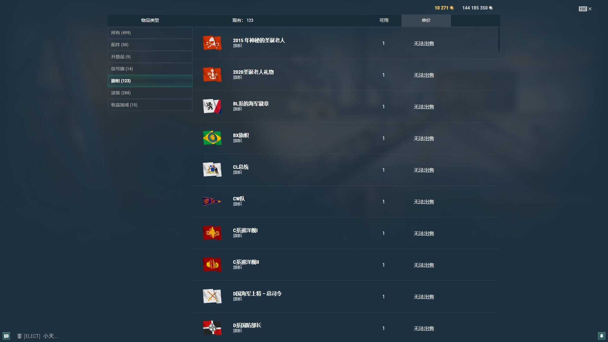This screenshot has height=342, width=608.
Task: Click the 2015 mystery Santa flag icon
Action: tap(212, 43)
